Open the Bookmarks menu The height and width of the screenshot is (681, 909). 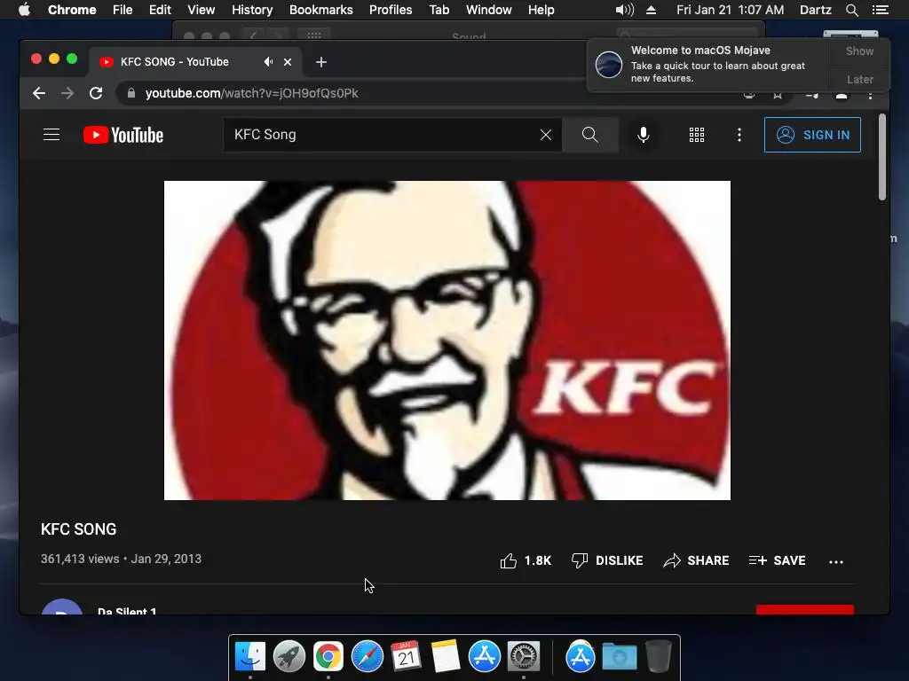click(321, 10)
